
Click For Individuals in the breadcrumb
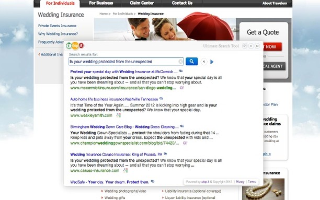[x=123, y=14]
